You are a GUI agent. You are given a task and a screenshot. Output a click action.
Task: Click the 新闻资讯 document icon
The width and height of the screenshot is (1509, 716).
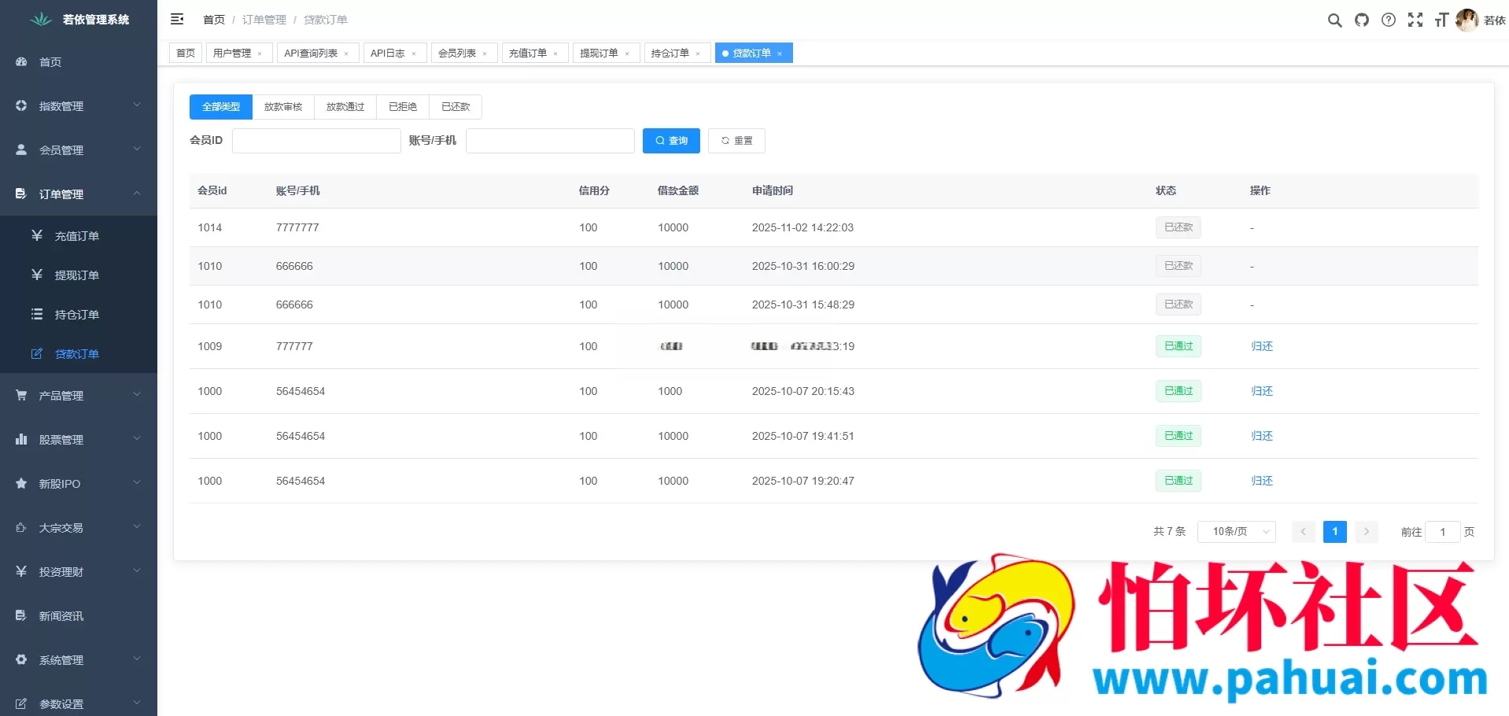click(x=21, y=615)
